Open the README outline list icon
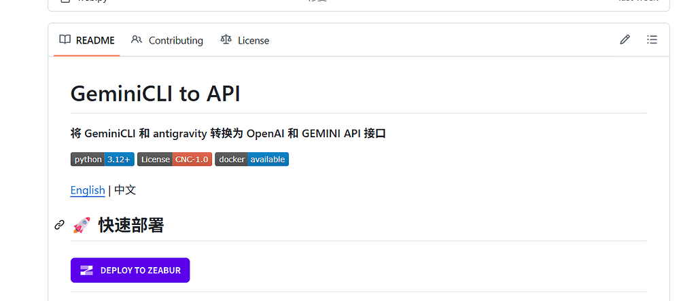The height and width of the screenshot is (301, 696). point(652,40)
